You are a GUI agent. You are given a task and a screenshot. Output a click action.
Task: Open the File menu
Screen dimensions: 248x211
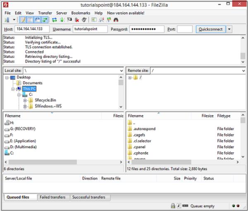(7, 13)
